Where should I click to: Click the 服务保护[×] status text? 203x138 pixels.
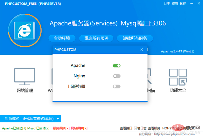61,128
